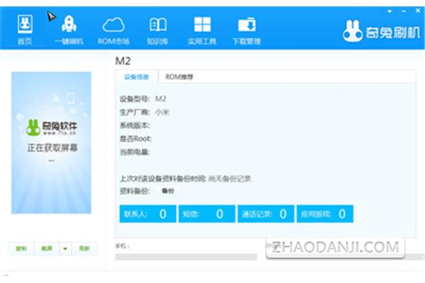The width and height of the screenshot is (425, 283).
Task: Click the 复制 button under phone preview
Action: click(21, 248)
